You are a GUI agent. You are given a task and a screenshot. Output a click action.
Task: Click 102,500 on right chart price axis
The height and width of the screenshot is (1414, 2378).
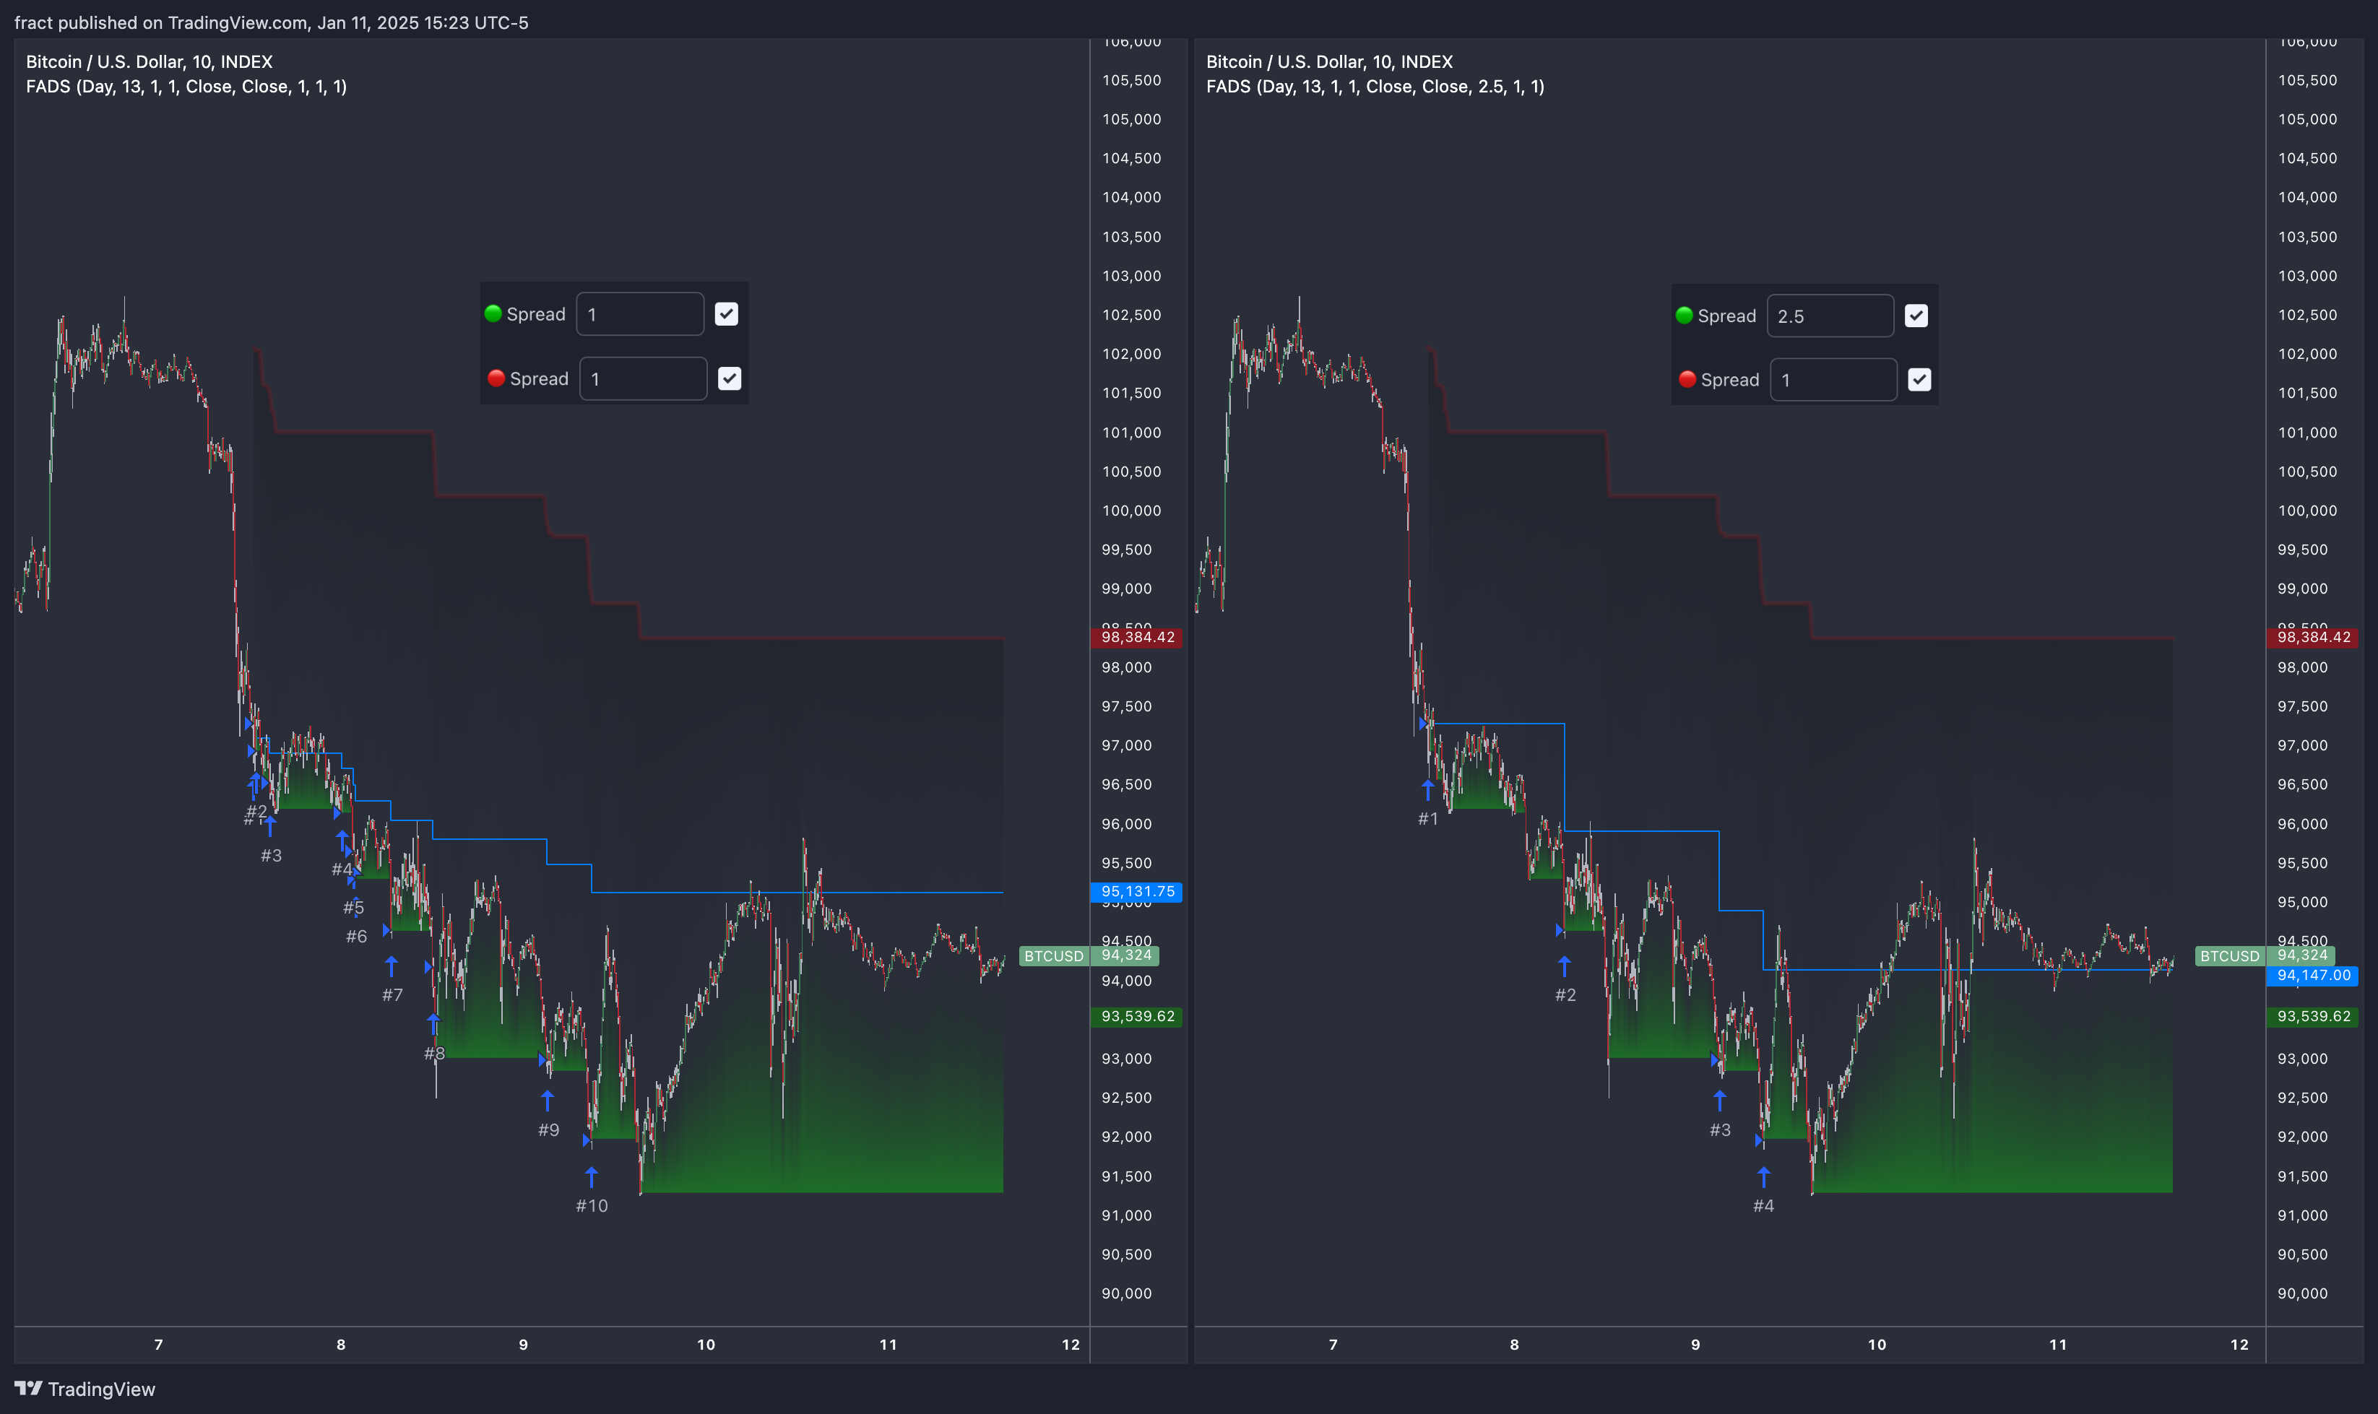[x=2307, y=314]
